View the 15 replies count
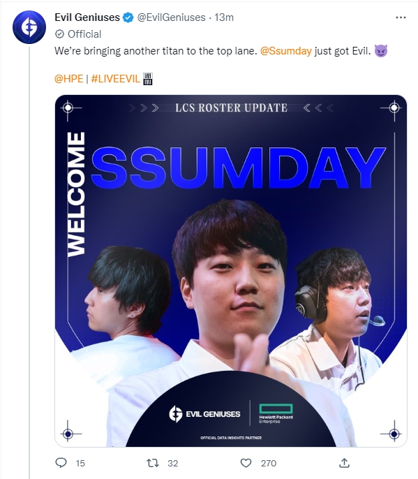The height and width of the screenshot is (479, 418). [80, 464]
